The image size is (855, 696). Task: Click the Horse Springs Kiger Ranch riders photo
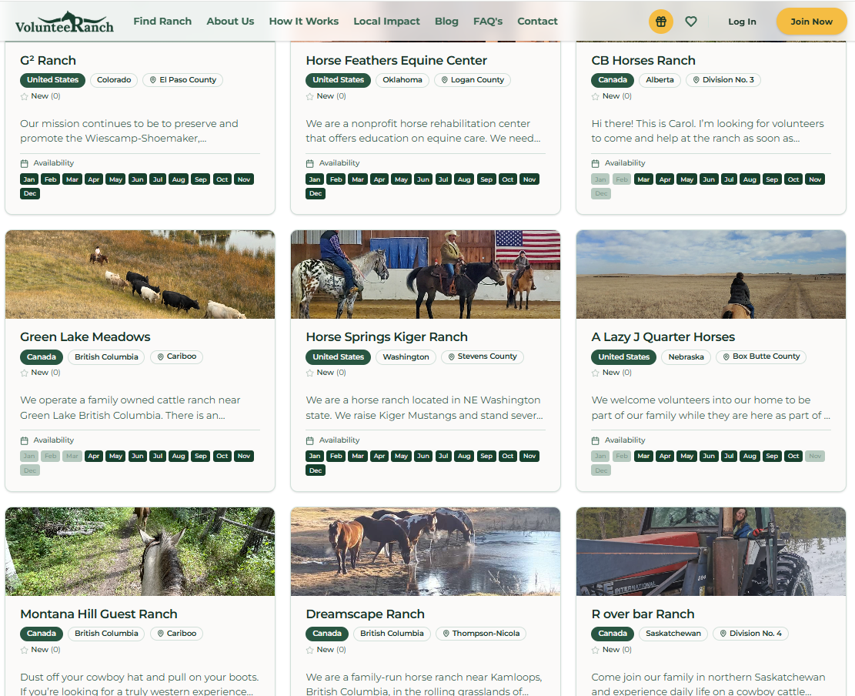pyautogui.click(x=426, y=274)
